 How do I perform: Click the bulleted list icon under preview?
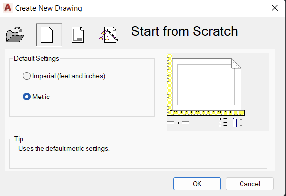pos(223,122)
